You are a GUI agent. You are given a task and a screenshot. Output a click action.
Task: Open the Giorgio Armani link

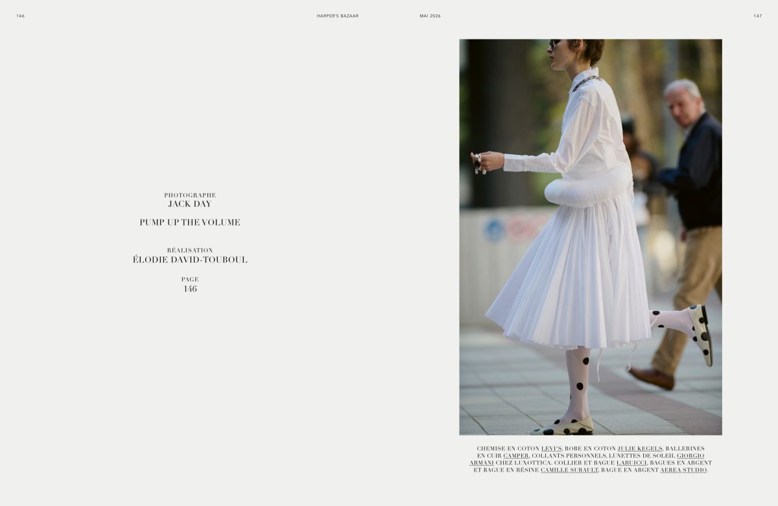click(x=690, y=455)
